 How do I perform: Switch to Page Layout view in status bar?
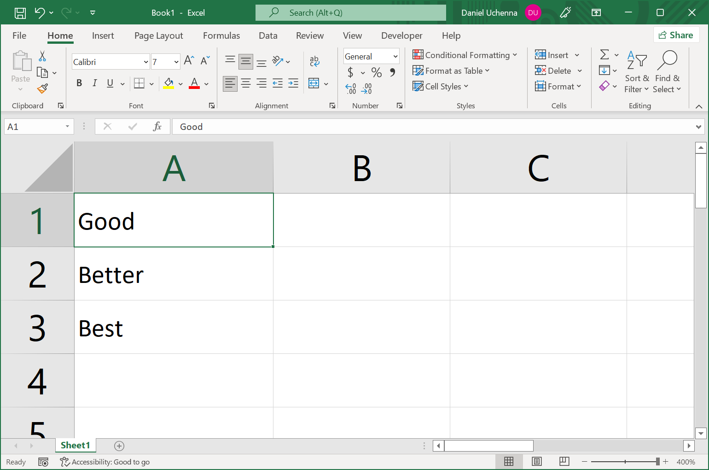point(536,462)
